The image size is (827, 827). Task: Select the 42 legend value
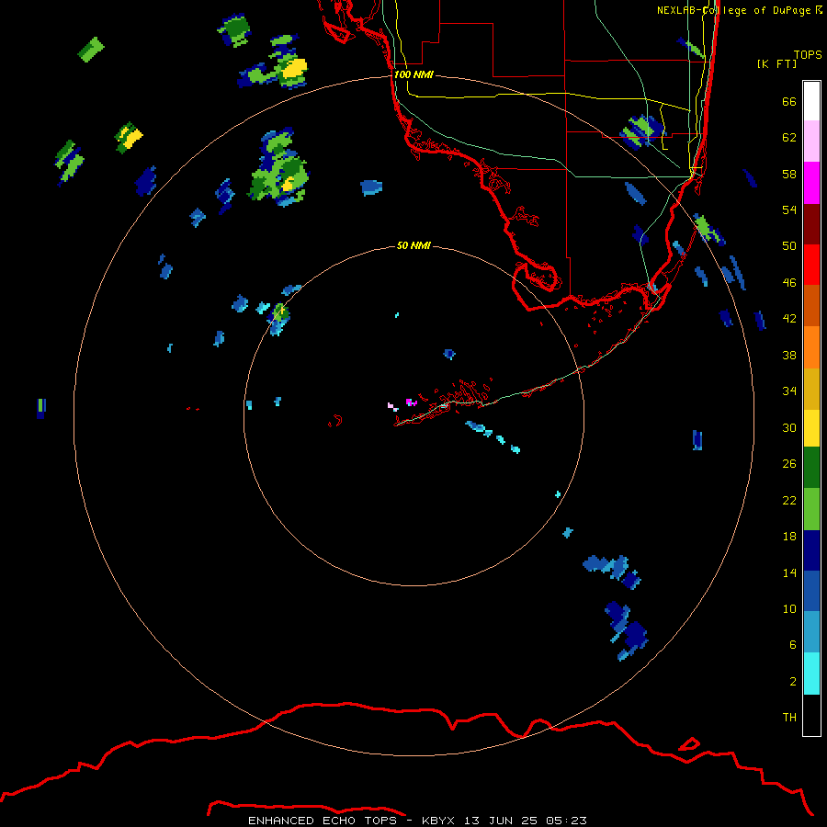(x=789, y=319)
